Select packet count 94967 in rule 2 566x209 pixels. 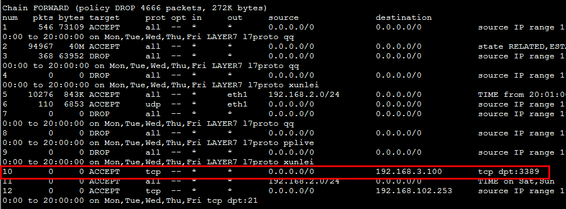pyautogui.click(x=40, y=46)
